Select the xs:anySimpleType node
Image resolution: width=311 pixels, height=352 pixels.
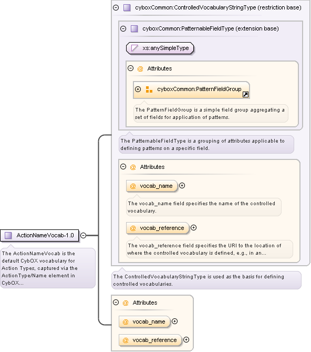tap(160, 48)
